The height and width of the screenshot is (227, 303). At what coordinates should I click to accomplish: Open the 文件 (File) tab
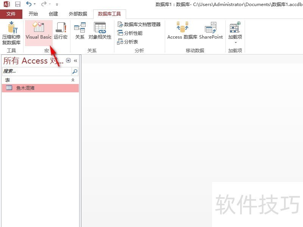click(x=11, y=14)
